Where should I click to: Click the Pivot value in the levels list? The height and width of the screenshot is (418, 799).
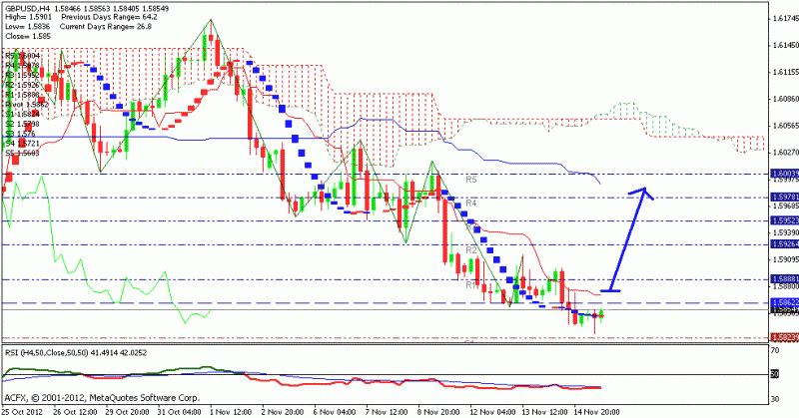click(x=22, y=103)
